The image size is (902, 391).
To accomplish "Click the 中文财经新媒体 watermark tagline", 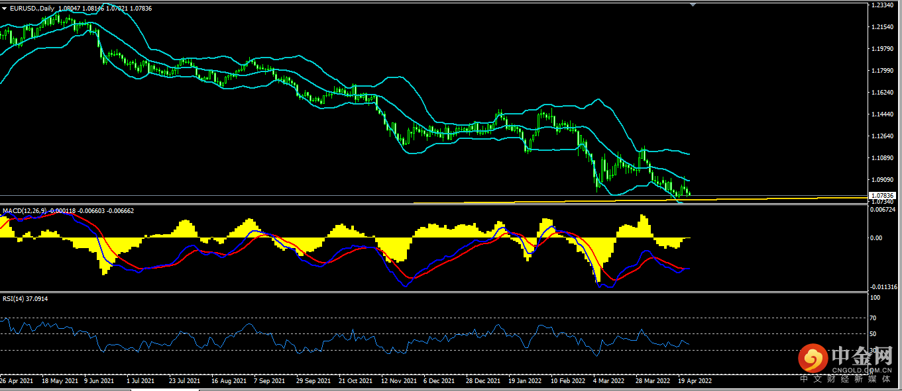I will [x=846, y=379].
